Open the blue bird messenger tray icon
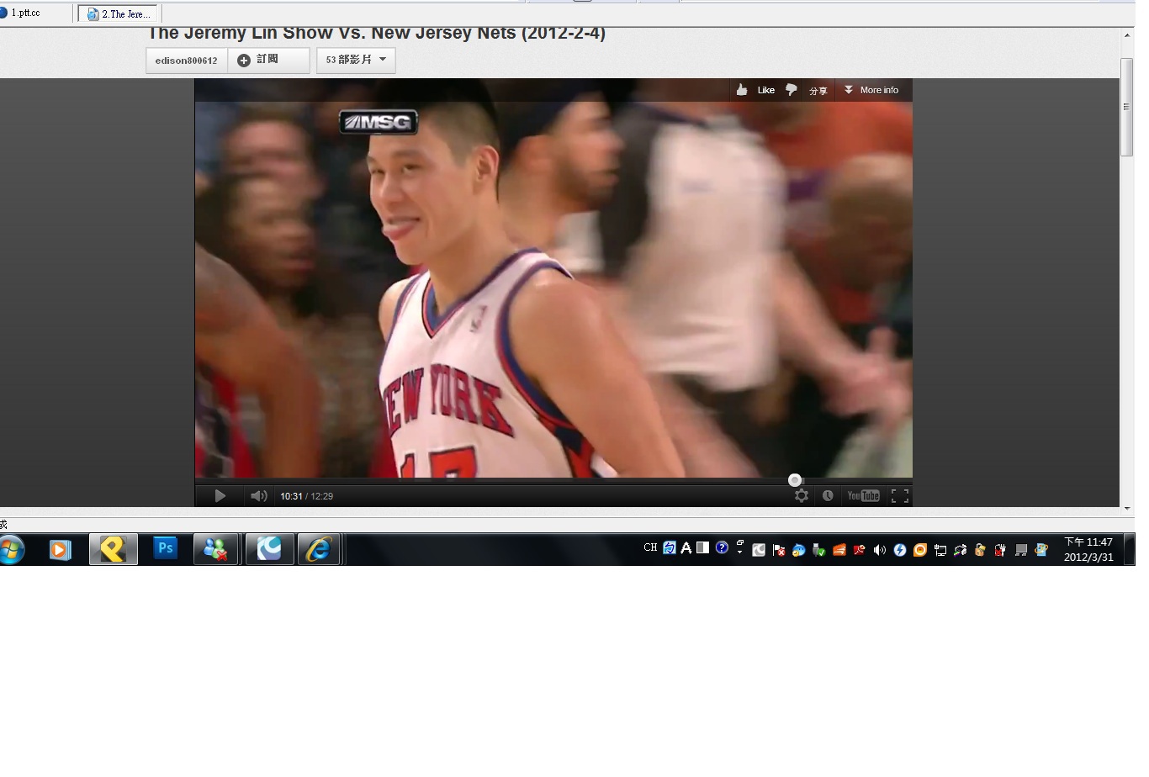The width and height of the screenshot is (1149, 777). coord(798,550)
